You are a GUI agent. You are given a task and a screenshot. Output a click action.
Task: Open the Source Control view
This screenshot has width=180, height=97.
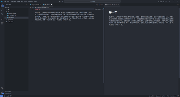click(2, 14)
